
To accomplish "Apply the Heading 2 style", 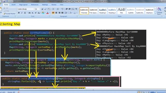I will click(112, 11).
